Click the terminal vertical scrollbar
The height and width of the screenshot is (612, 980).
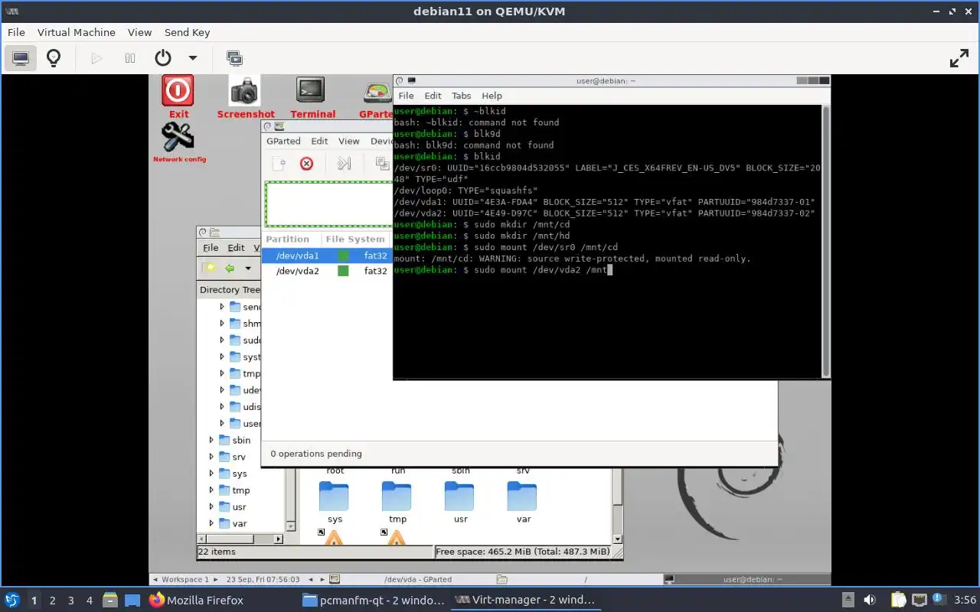tap(826, 241)
